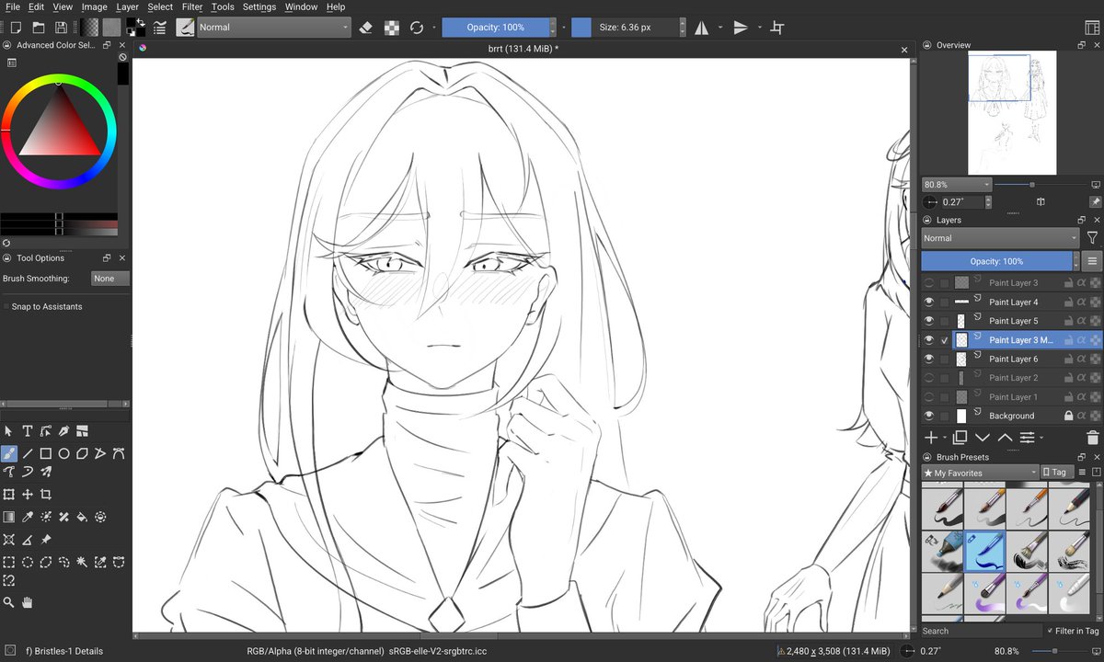
Task: Open the Window menu
Action: click(x=302, y=6)
